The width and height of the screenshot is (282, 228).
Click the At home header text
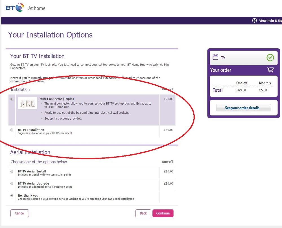coord(37,8)
